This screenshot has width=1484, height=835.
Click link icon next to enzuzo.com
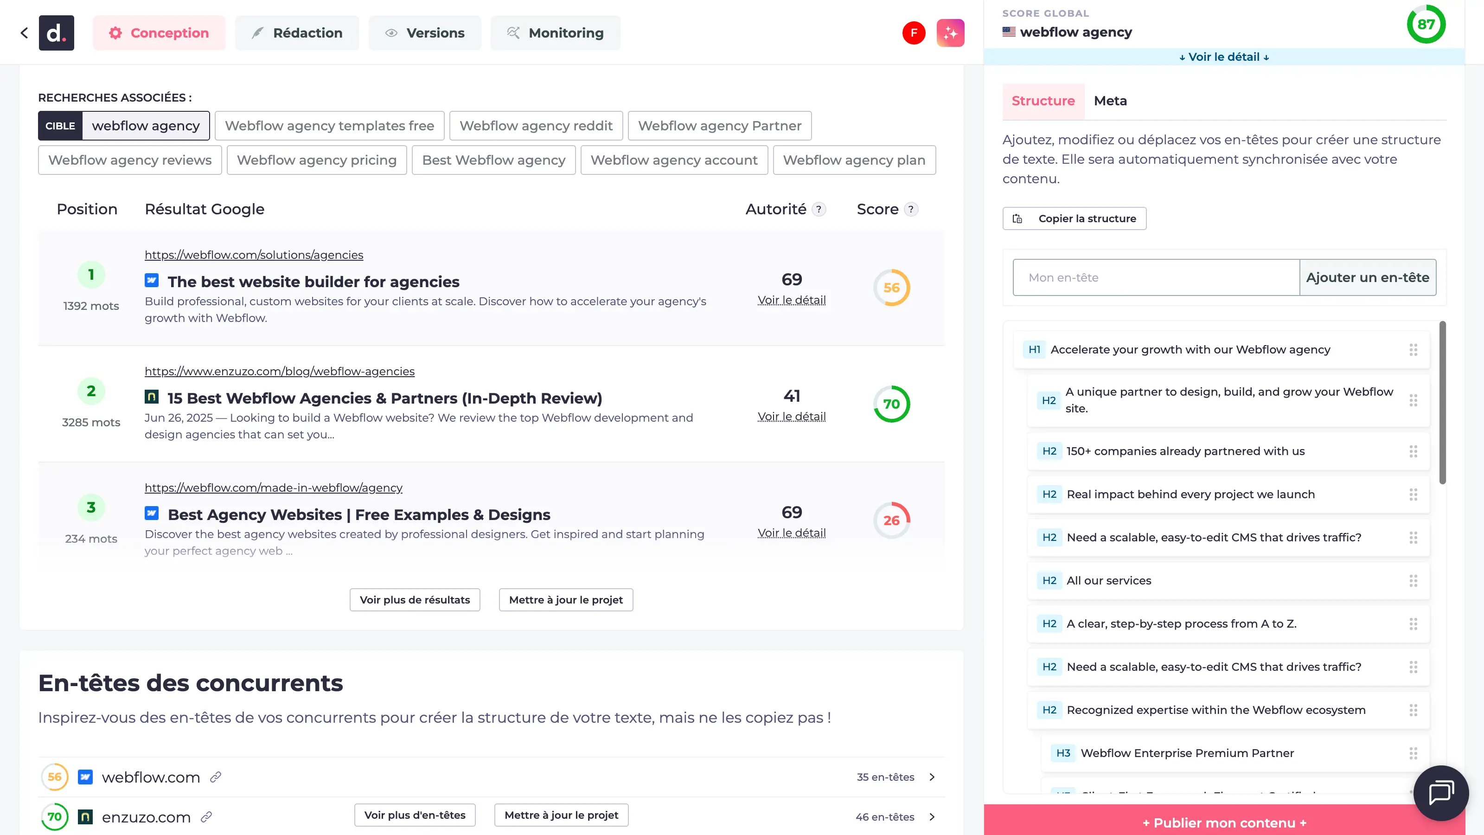click(206, 817)
